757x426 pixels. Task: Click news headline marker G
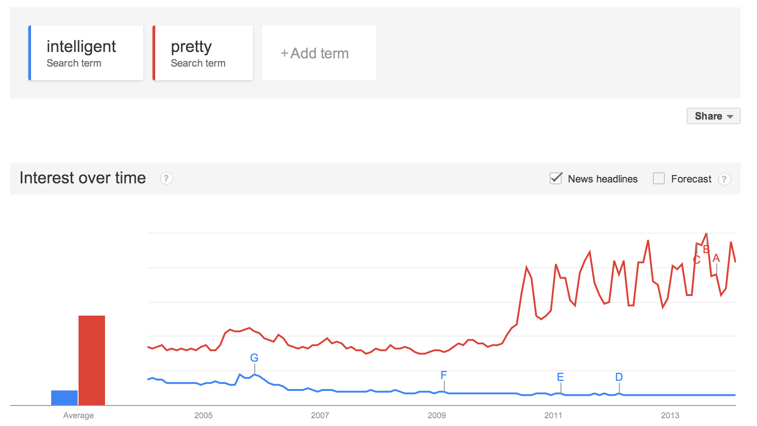click(x=254, y=358)
